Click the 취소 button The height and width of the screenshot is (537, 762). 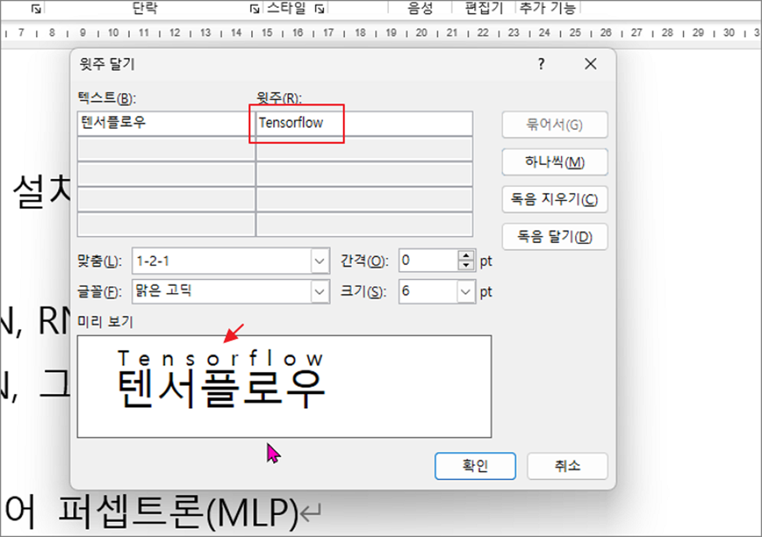point(568,466)
